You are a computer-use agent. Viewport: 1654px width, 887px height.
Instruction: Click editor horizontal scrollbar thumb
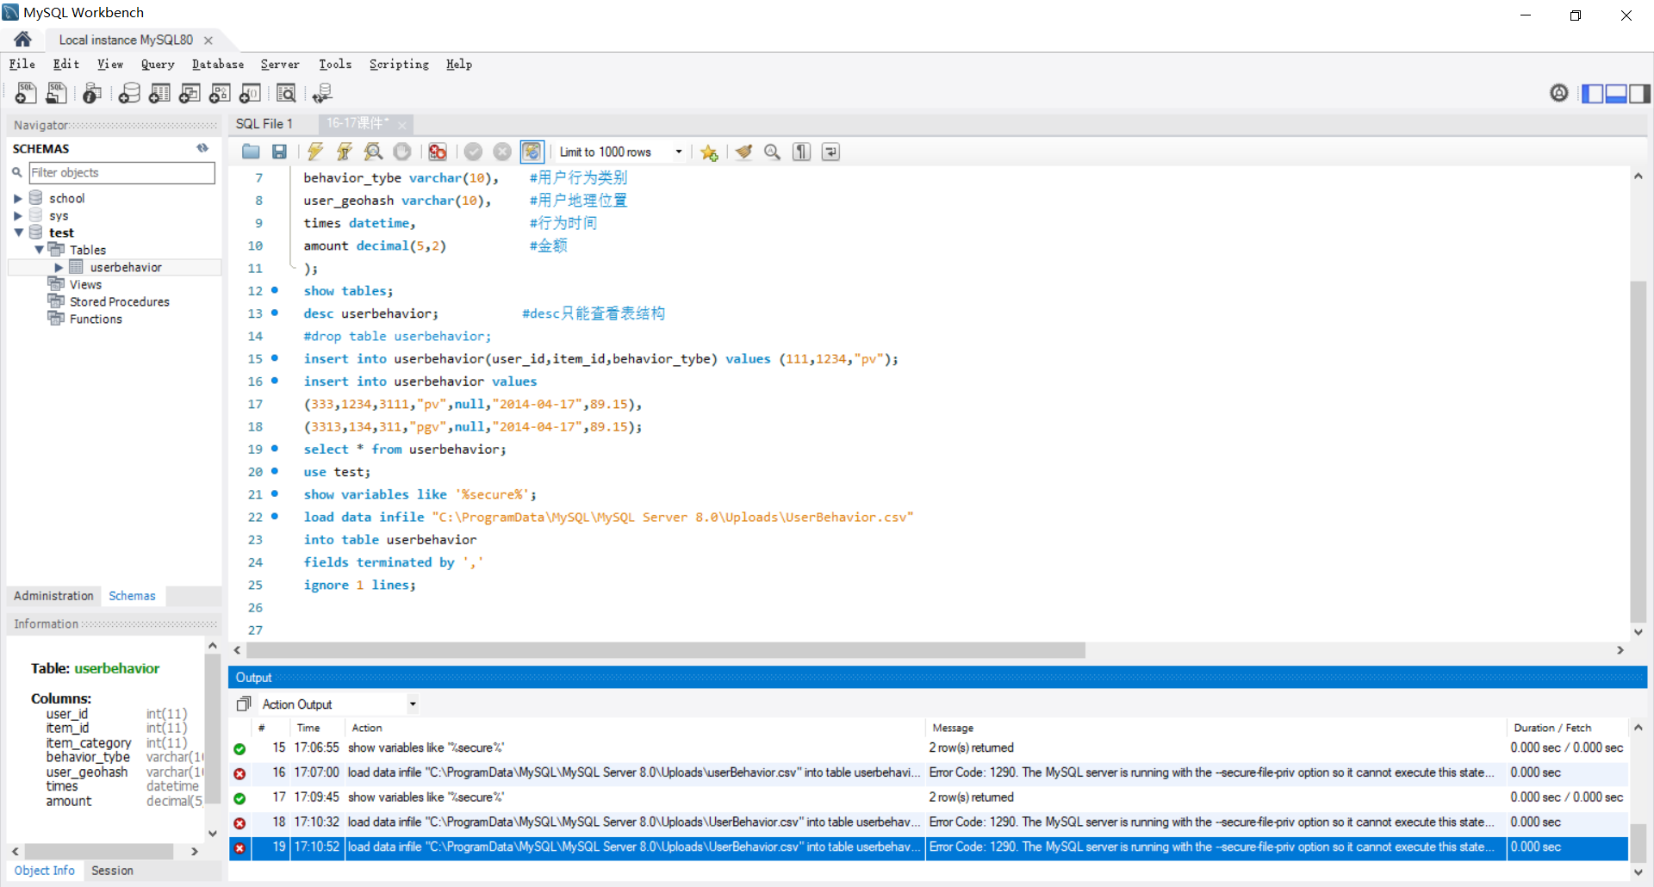665,650
